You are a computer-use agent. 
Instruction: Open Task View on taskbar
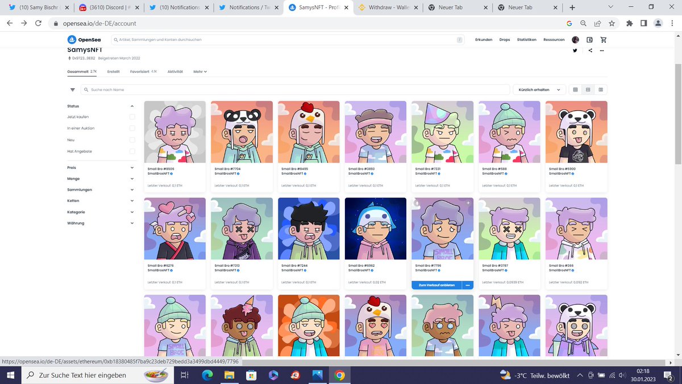click(x=184, y=375)
